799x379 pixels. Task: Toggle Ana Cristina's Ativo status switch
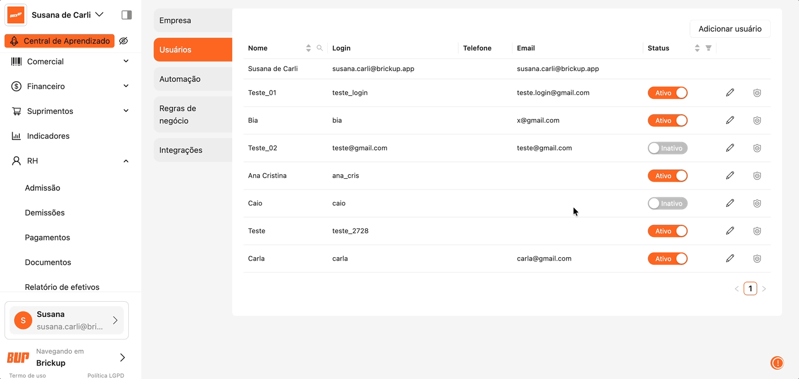click(667, 175)
